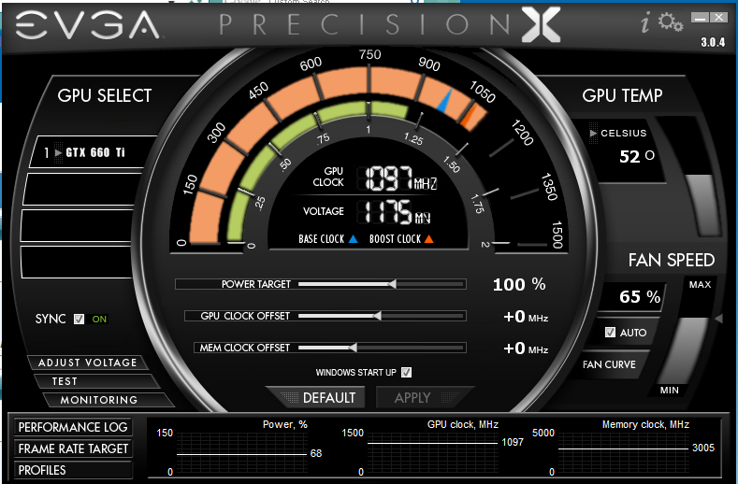Click the GPU clock, MHz graph

point(432,454)
